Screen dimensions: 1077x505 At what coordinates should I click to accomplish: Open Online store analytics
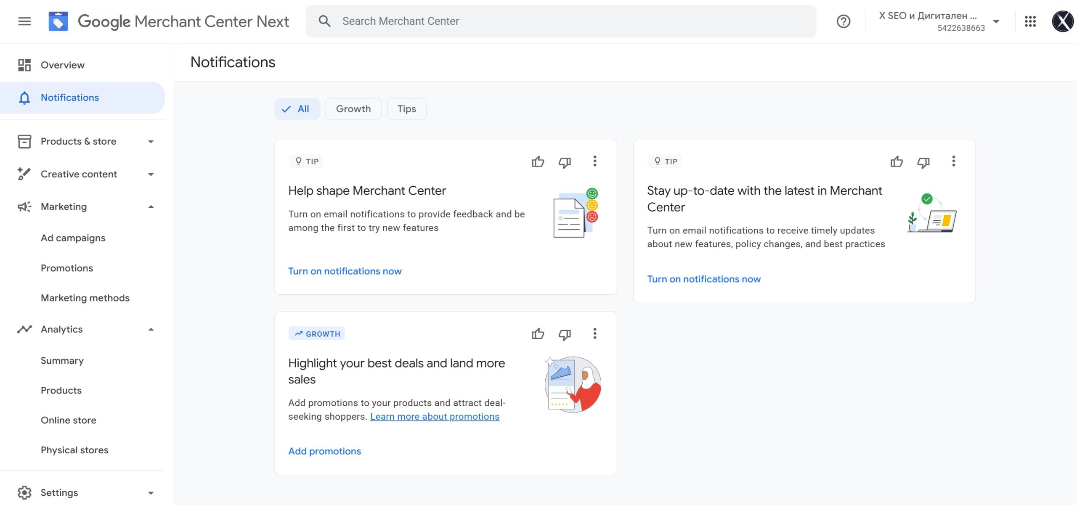pyautogui.click(x=68, y=420)
